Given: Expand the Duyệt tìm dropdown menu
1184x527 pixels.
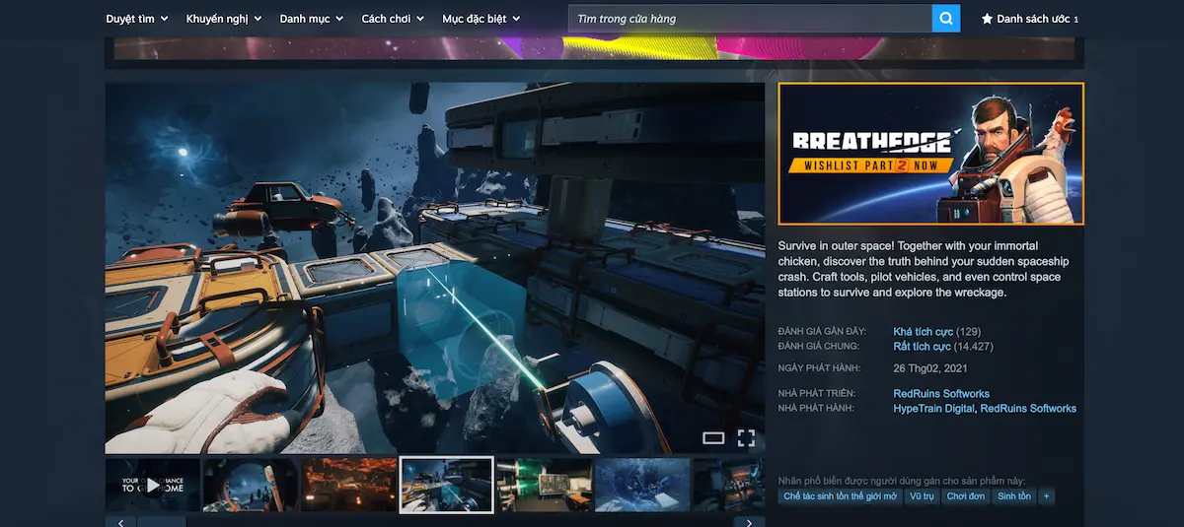Looking at the screenshot, I should click(x=137, y=19).
